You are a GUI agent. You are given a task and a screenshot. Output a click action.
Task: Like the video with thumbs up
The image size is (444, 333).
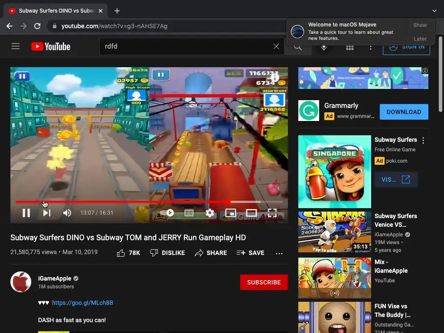128,253
